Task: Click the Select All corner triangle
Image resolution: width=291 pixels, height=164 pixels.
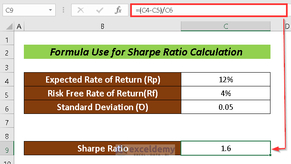Action: (x=9, y=26)
